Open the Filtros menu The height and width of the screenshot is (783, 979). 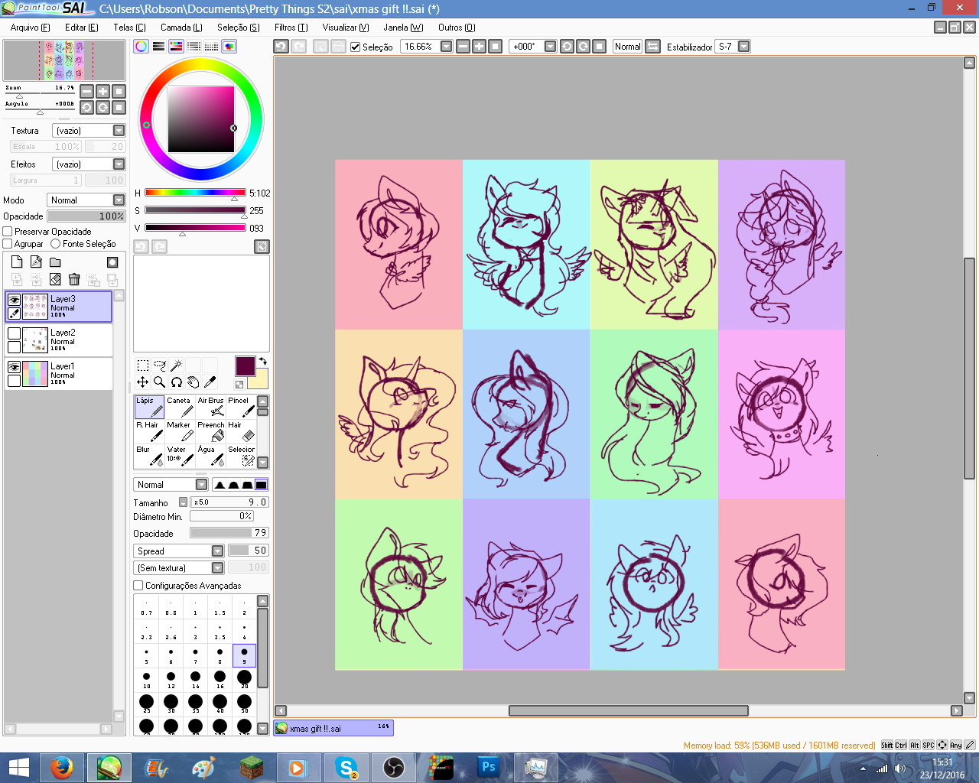point(291,28)
